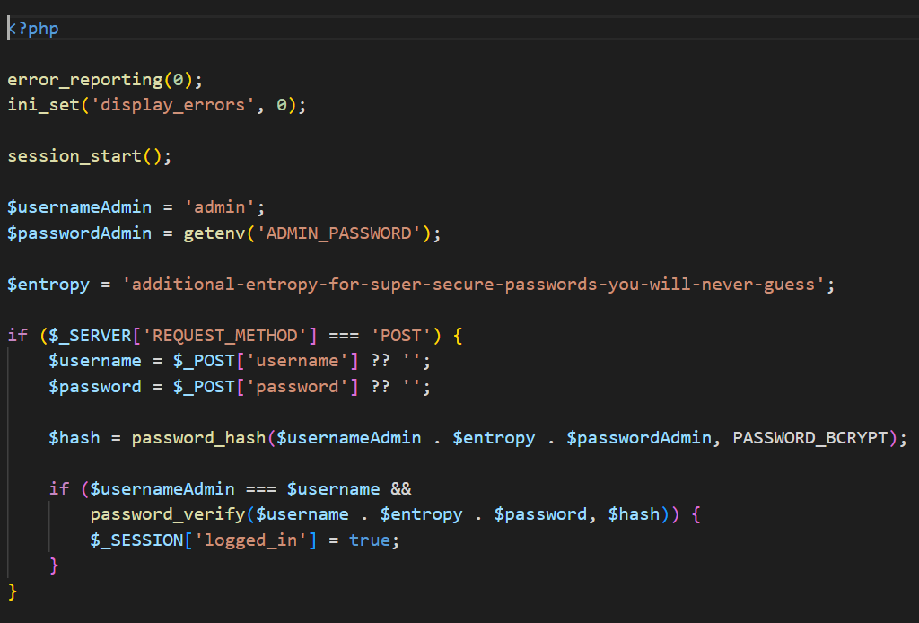Viewport: 919px width, 623px height.
Task: Click the $entropy variable name
Action: click(48, 284)
